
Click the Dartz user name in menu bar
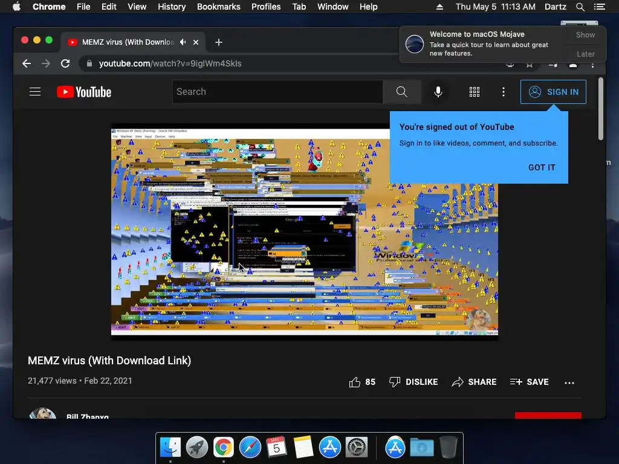point(555,7)
